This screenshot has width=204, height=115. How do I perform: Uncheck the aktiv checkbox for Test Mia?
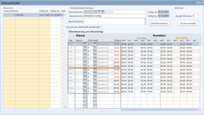pyautogui.click(x=62, y=15)
